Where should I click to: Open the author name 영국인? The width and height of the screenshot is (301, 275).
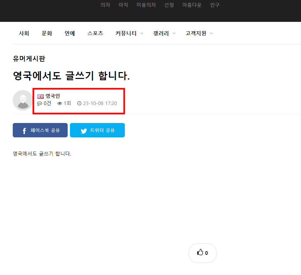pyautogui.click(x=53, y=96)
